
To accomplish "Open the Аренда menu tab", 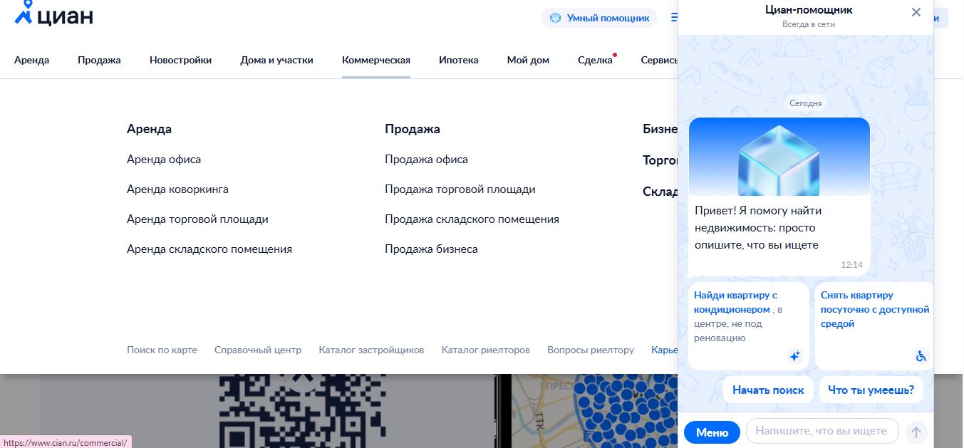I will click(31, 61).
